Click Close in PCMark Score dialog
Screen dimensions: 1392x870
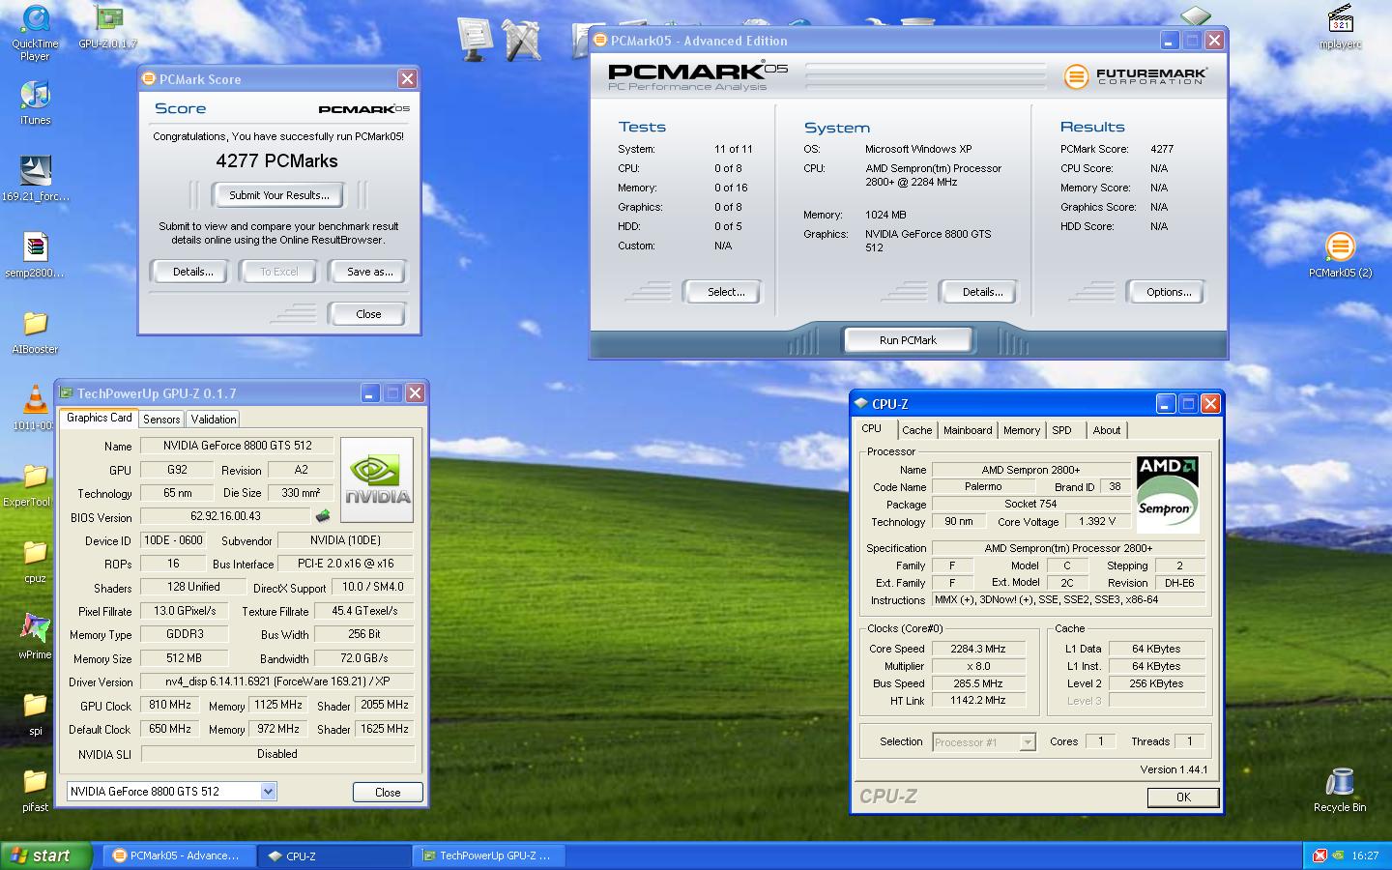point(368,314)
